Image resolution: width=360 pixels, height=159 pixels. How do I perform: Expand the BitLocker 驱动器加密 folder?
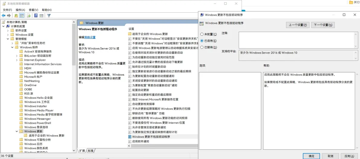click(x=17, y=56)
